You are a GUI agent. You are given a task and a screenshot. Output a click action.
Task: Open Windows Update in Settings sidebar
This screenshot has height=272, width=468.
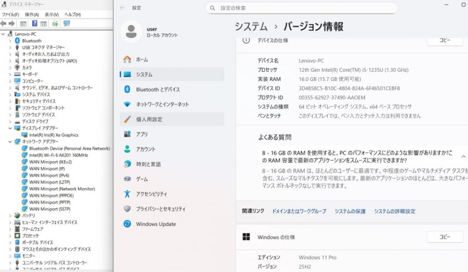coord(172,224)
